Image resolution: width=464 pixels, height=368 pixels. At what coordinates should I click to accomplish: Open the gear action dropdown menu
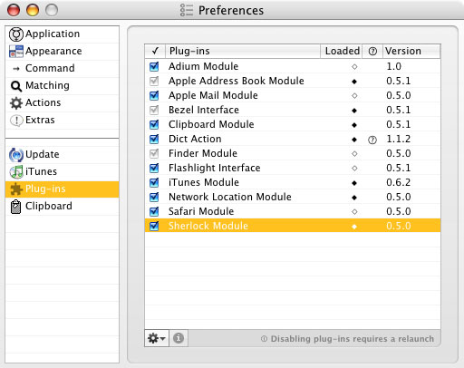point(157,338)
